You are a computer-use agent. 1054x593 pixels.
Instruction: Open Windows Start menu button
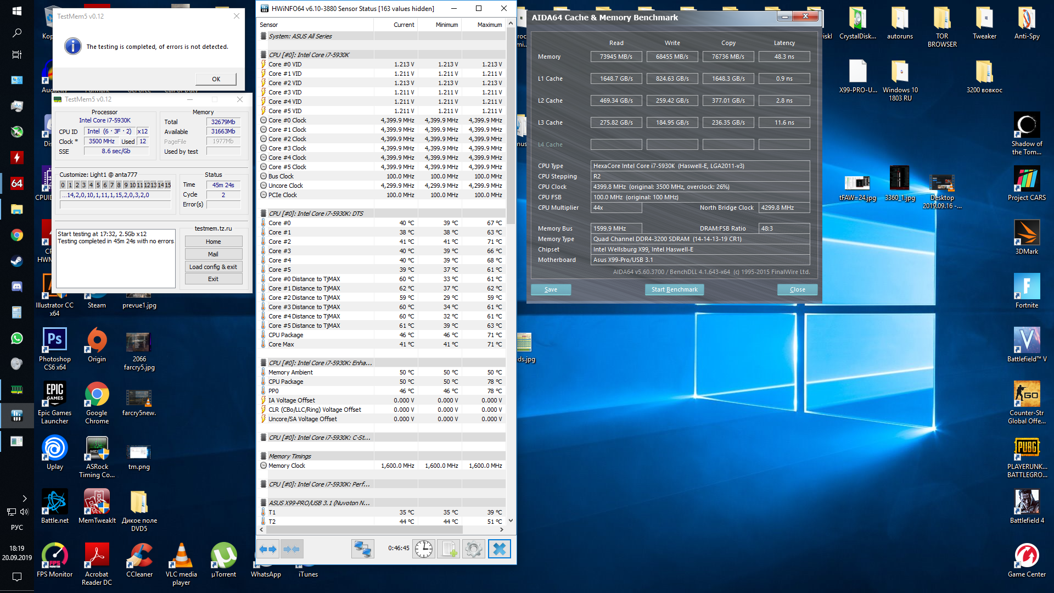pyautogui.click(x=16, y=11)
